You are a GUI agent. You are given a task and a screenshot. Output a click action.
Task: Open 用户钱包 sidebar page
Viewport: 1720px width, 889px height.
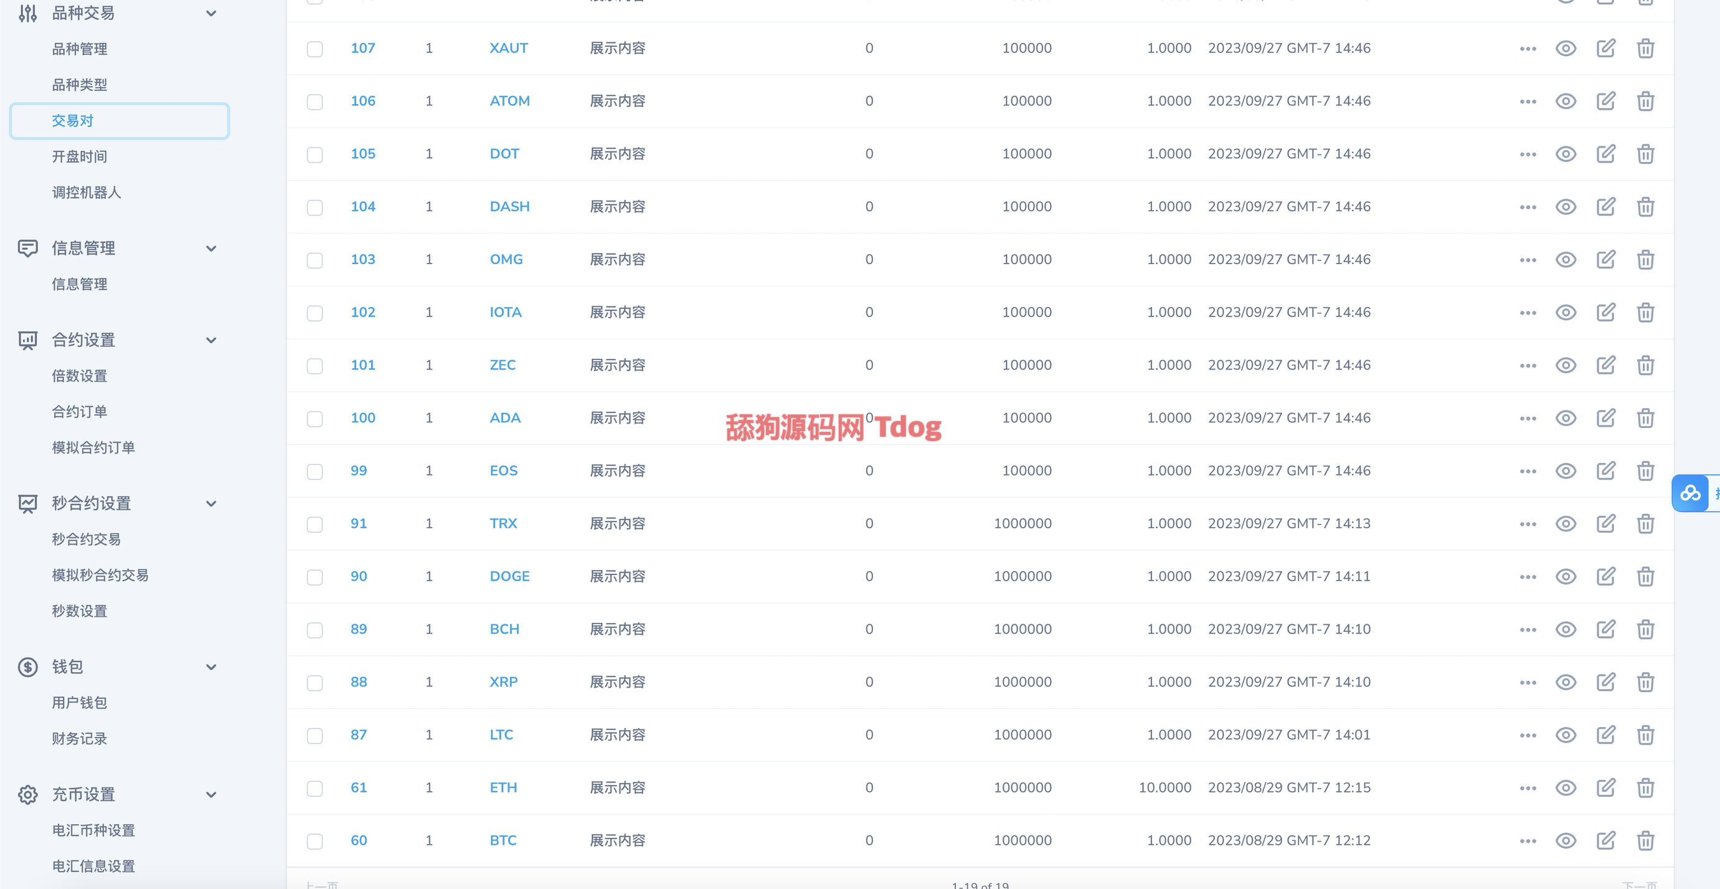(80, 703)
